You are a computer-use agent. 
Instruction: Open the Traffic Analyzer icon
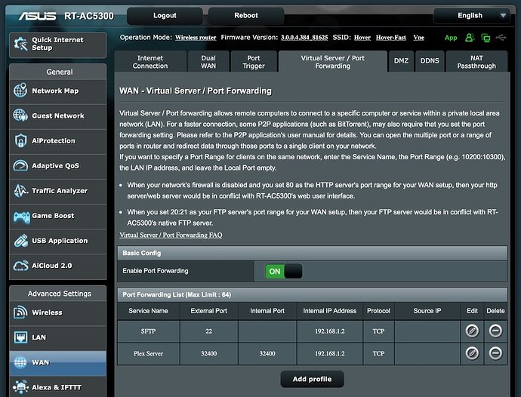pyautogui.click(x=20, y=190)
